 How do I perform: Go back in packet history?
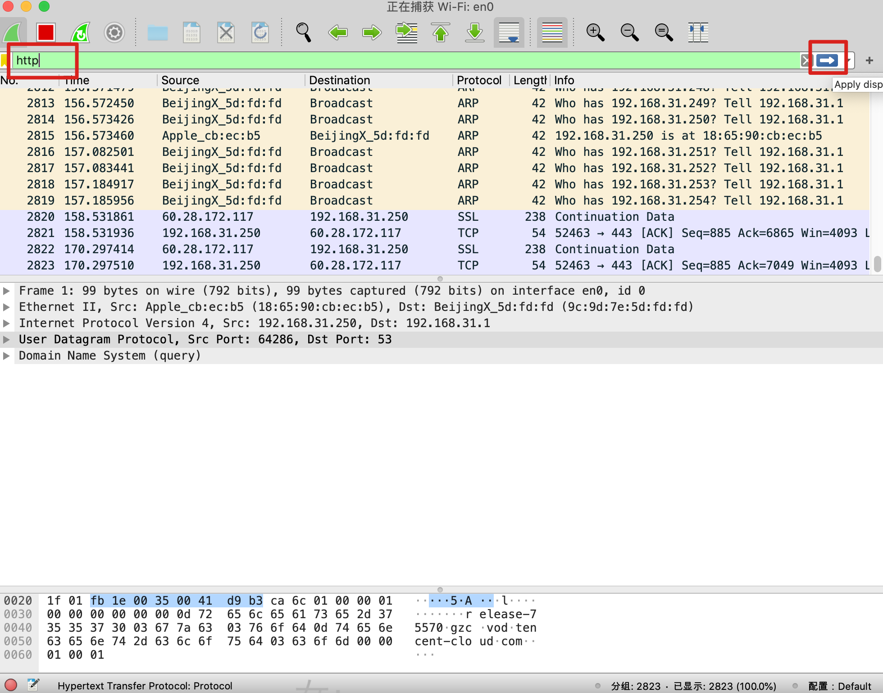pos(337,32)
